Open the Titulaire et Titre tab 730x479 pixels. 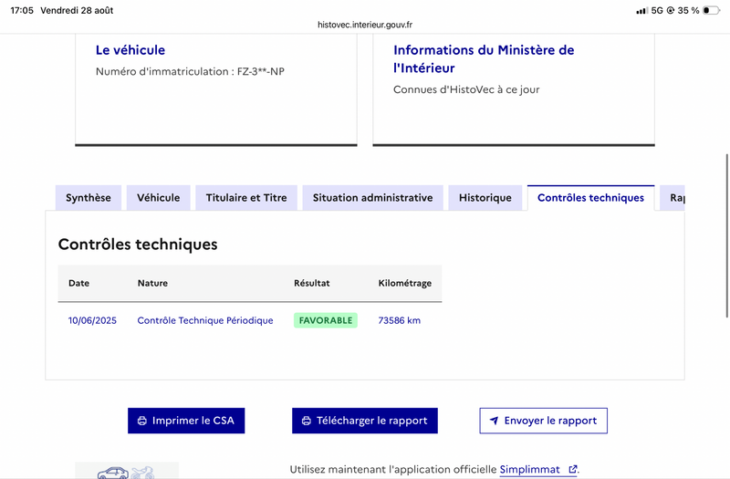click(246, 198)
